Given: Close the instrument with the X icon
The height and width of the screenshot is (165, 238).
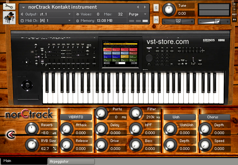Looking at the screenshot, I should [x=234, y=3].
